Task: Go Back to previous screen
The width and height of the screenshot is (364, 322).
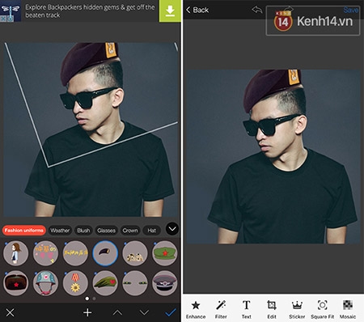Action: (197, 10)
